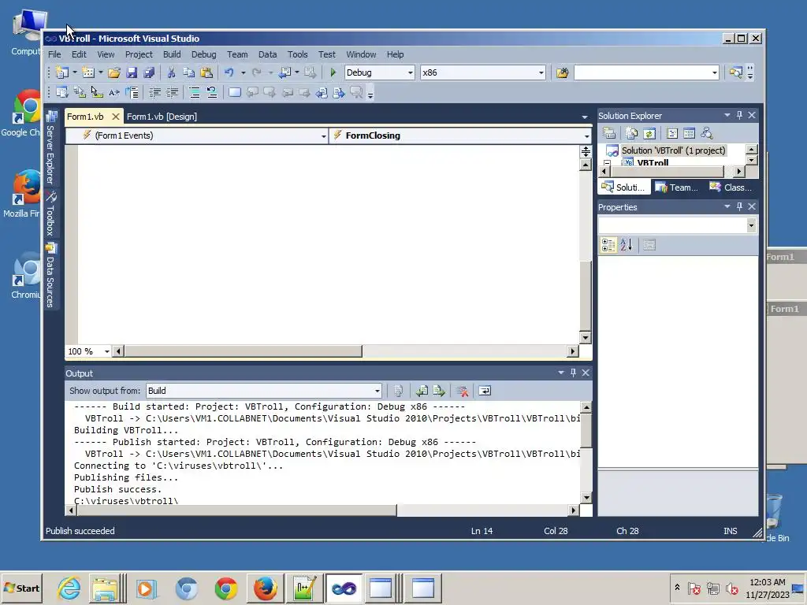Open the Data Sources side tab

(x=50, y=275)
